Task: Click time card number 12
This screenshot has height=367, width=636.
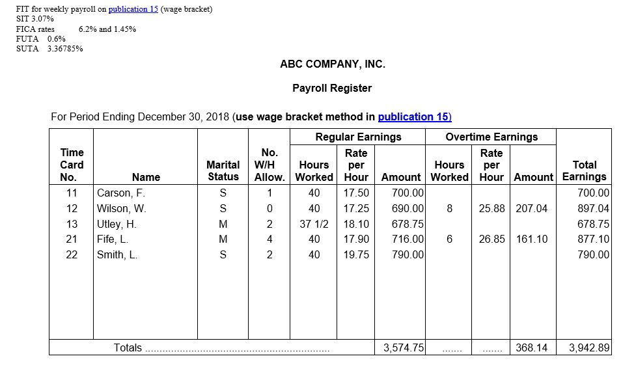Action: [x=72, y=208]
